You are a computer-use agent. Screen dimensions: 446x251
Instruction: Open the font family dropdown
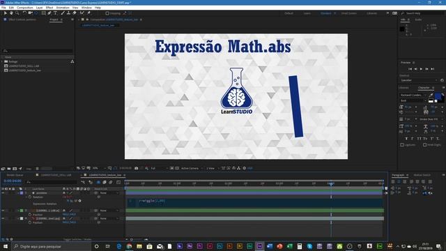pyautogui.click(x=413, y=95)
